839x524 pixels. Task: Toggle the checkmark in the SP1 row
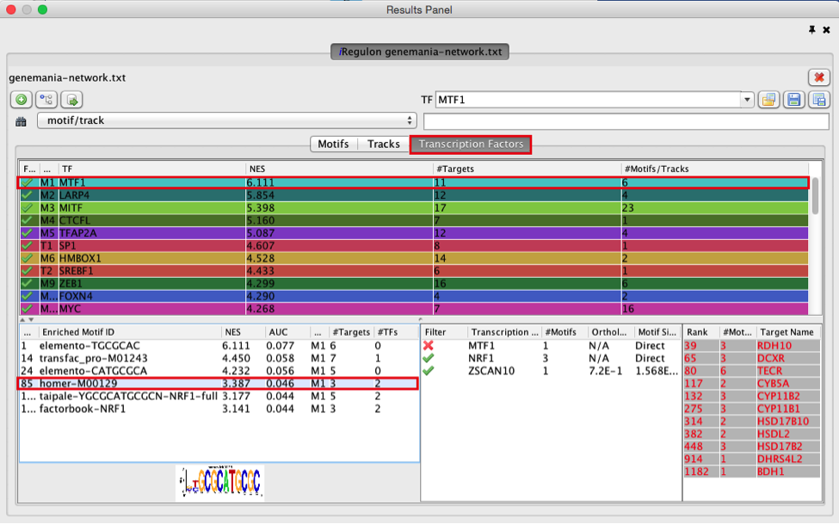[27, 245]
